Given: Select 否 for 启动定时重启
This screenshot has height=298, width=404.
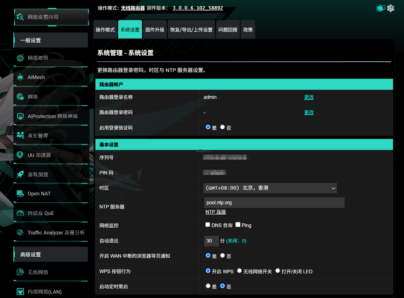Looking at the screenshot, I should (x=223, y=286).
